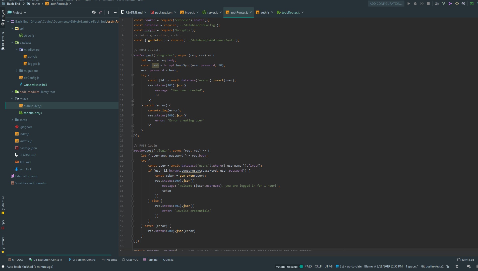
Task: Click the Stop square icon
Action: (428, 4)
